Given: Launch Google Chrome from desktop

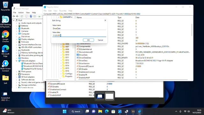Looking at the screenshot, I should [x=5, y=36].
